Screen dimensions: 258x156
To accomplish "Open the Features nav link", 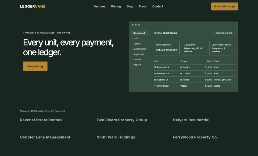I will click(x=99, y=6).
